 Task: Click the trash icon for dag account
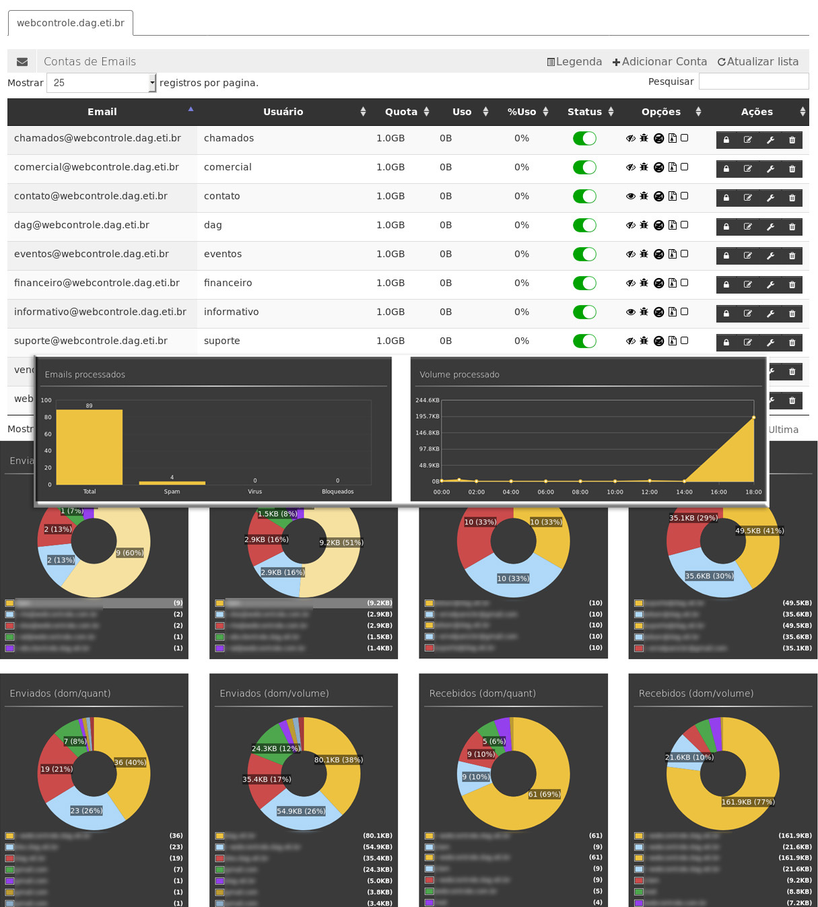(x=792, y=227)
